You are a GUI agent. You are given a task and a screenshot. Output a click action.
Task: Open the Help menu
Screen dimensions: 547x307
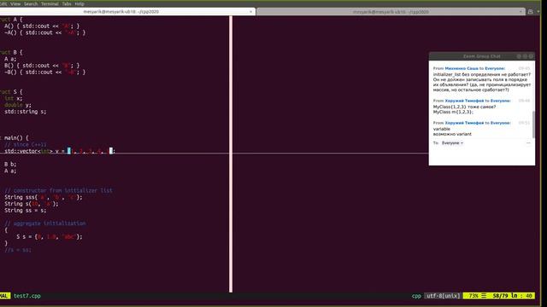79,3
